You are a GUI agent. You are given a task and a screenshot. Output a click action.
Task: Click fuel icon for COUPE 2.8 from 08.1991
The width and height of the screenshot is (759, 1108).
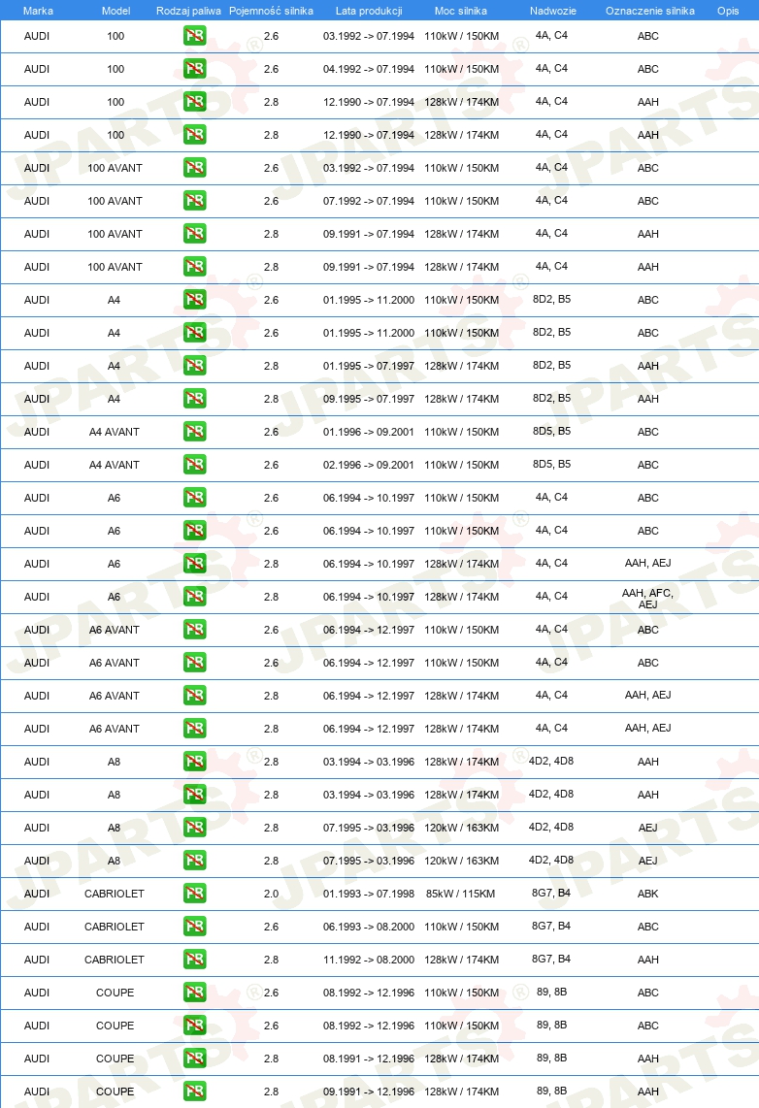click(x=194, y=1058)
